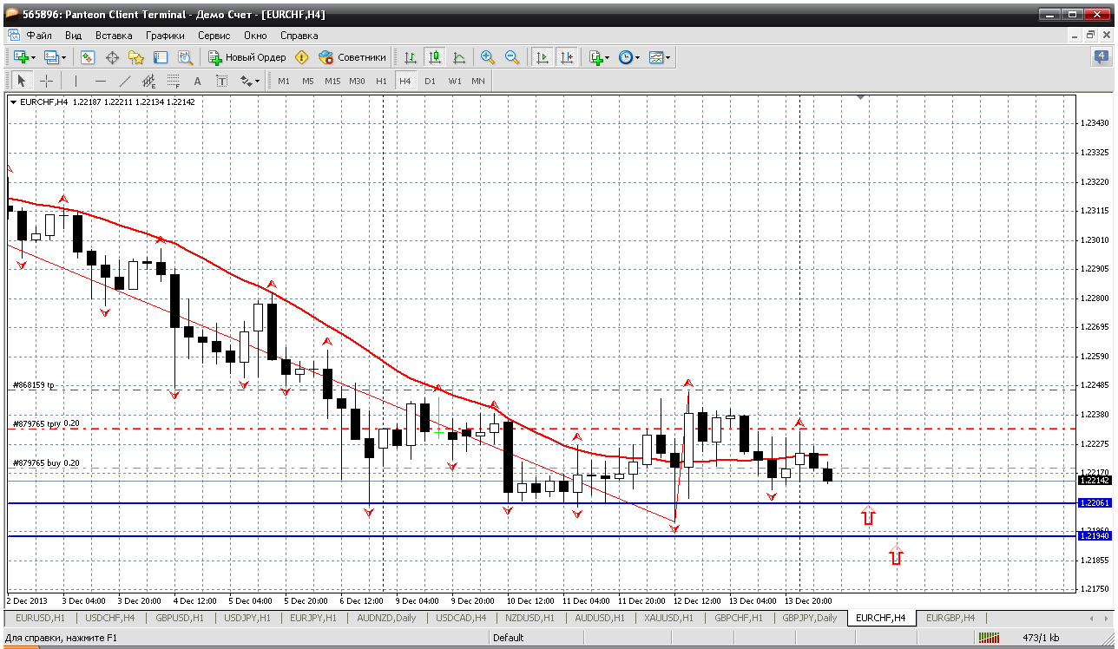
Task: Click the chart shift triangle marker at top
Action: pos(860,97)
